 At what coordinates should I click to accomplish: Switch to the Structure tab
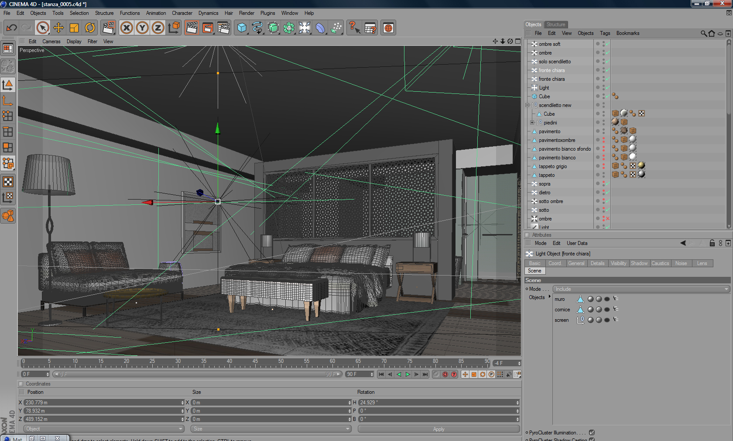click(556, 24)
